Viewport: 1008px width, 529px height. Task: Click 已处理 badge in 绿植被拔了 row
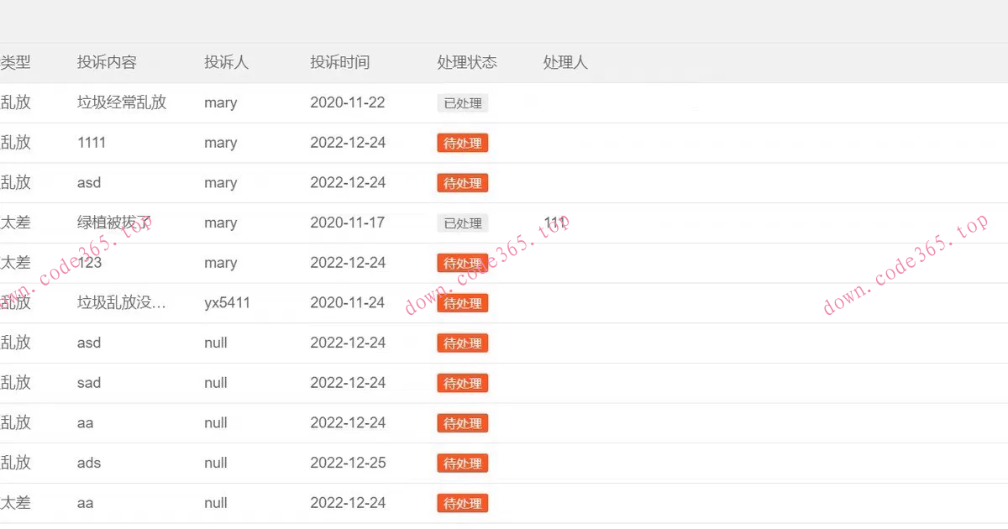(x=463, y=223)
